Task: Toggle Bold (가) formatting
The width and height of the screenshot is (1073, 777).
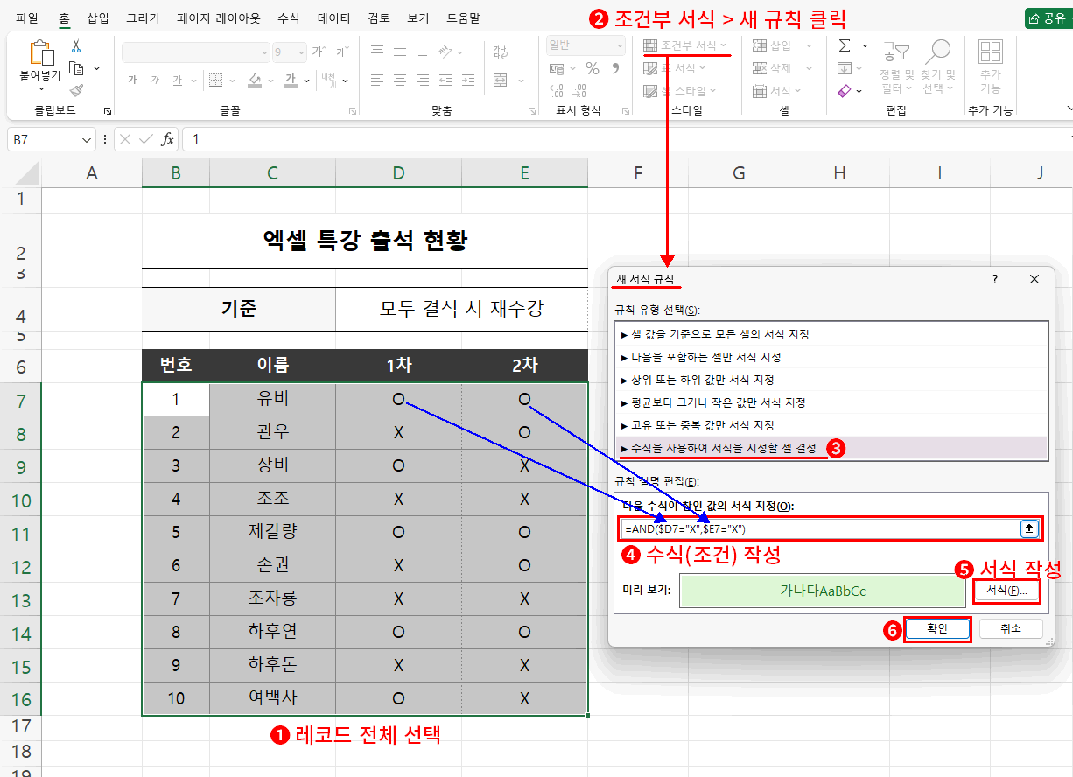Action: [132, 80]
